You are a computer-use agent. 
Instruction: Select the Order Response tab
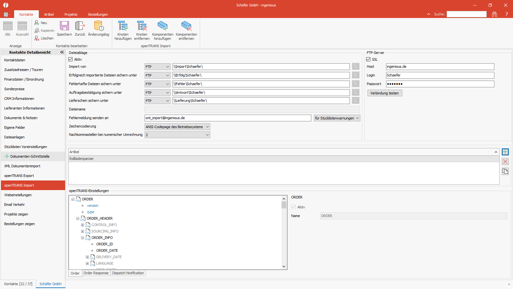click(96, 273)
